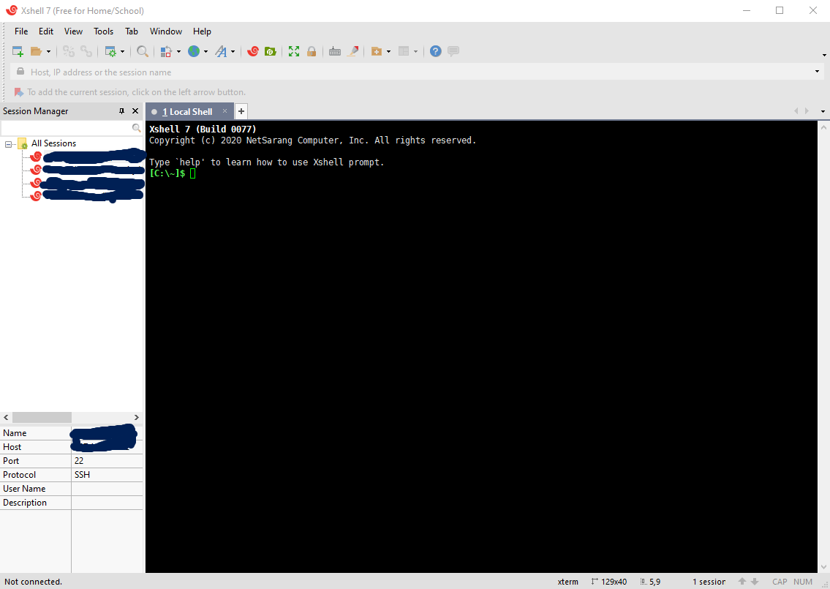Click the Open session folder icon
830x589 pixels.
point(36,51)
